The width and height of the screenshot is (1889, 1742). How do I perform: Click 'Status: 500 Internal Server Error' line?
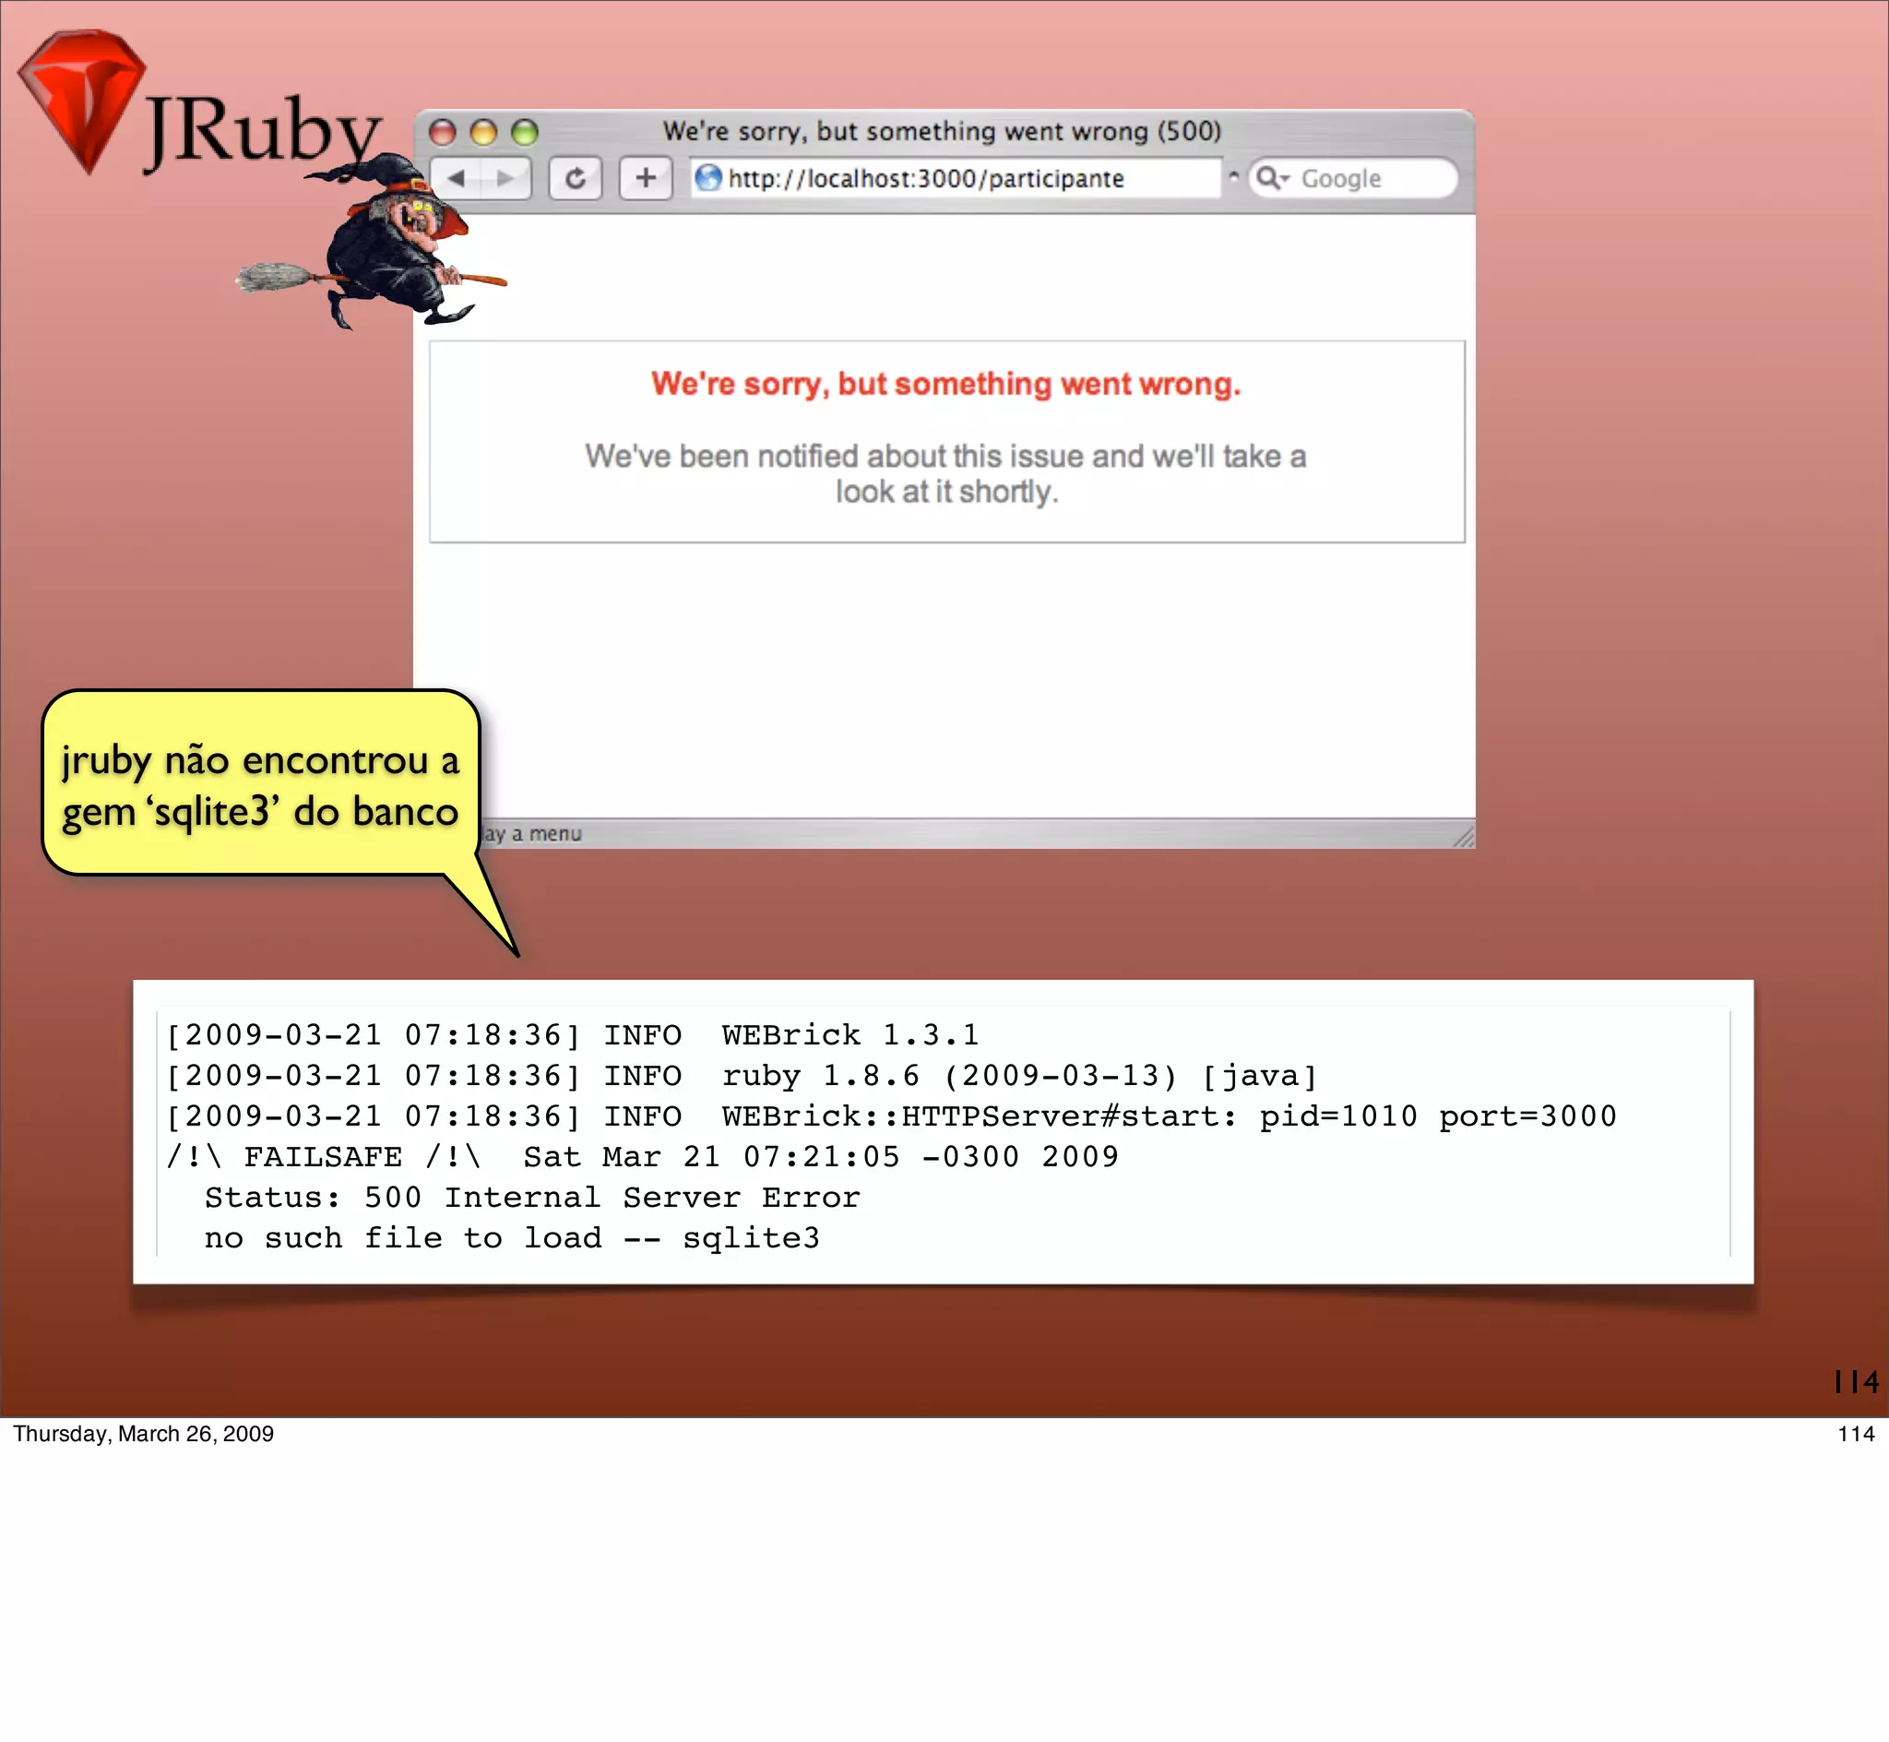[x=532, y=1199]
